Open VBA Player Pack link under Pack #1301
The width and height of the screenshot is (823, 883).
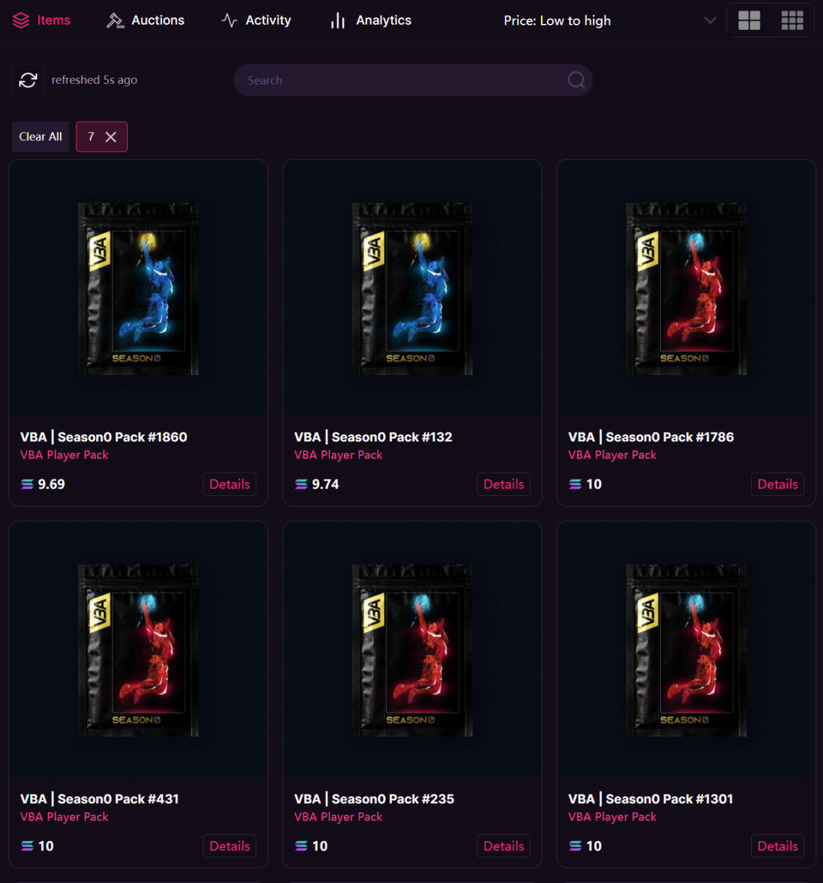point(613,817)
